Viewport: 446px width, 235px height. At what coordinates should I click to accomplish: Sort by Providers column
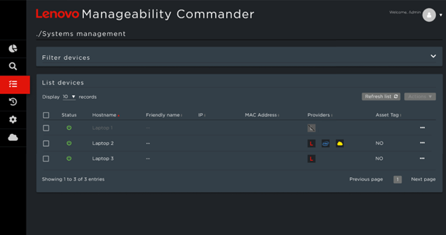[320, 115]
